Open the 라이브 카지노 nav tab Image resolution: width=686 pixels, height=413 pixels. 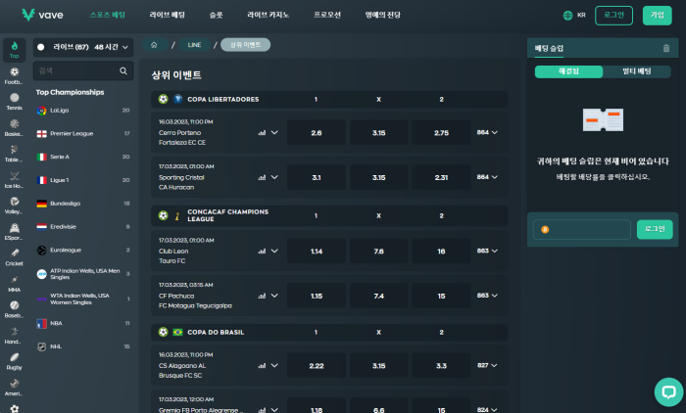pos(269,15)
